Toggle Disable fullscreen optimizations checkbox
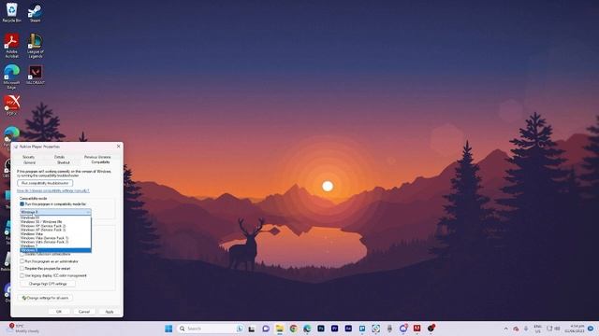 22,254
